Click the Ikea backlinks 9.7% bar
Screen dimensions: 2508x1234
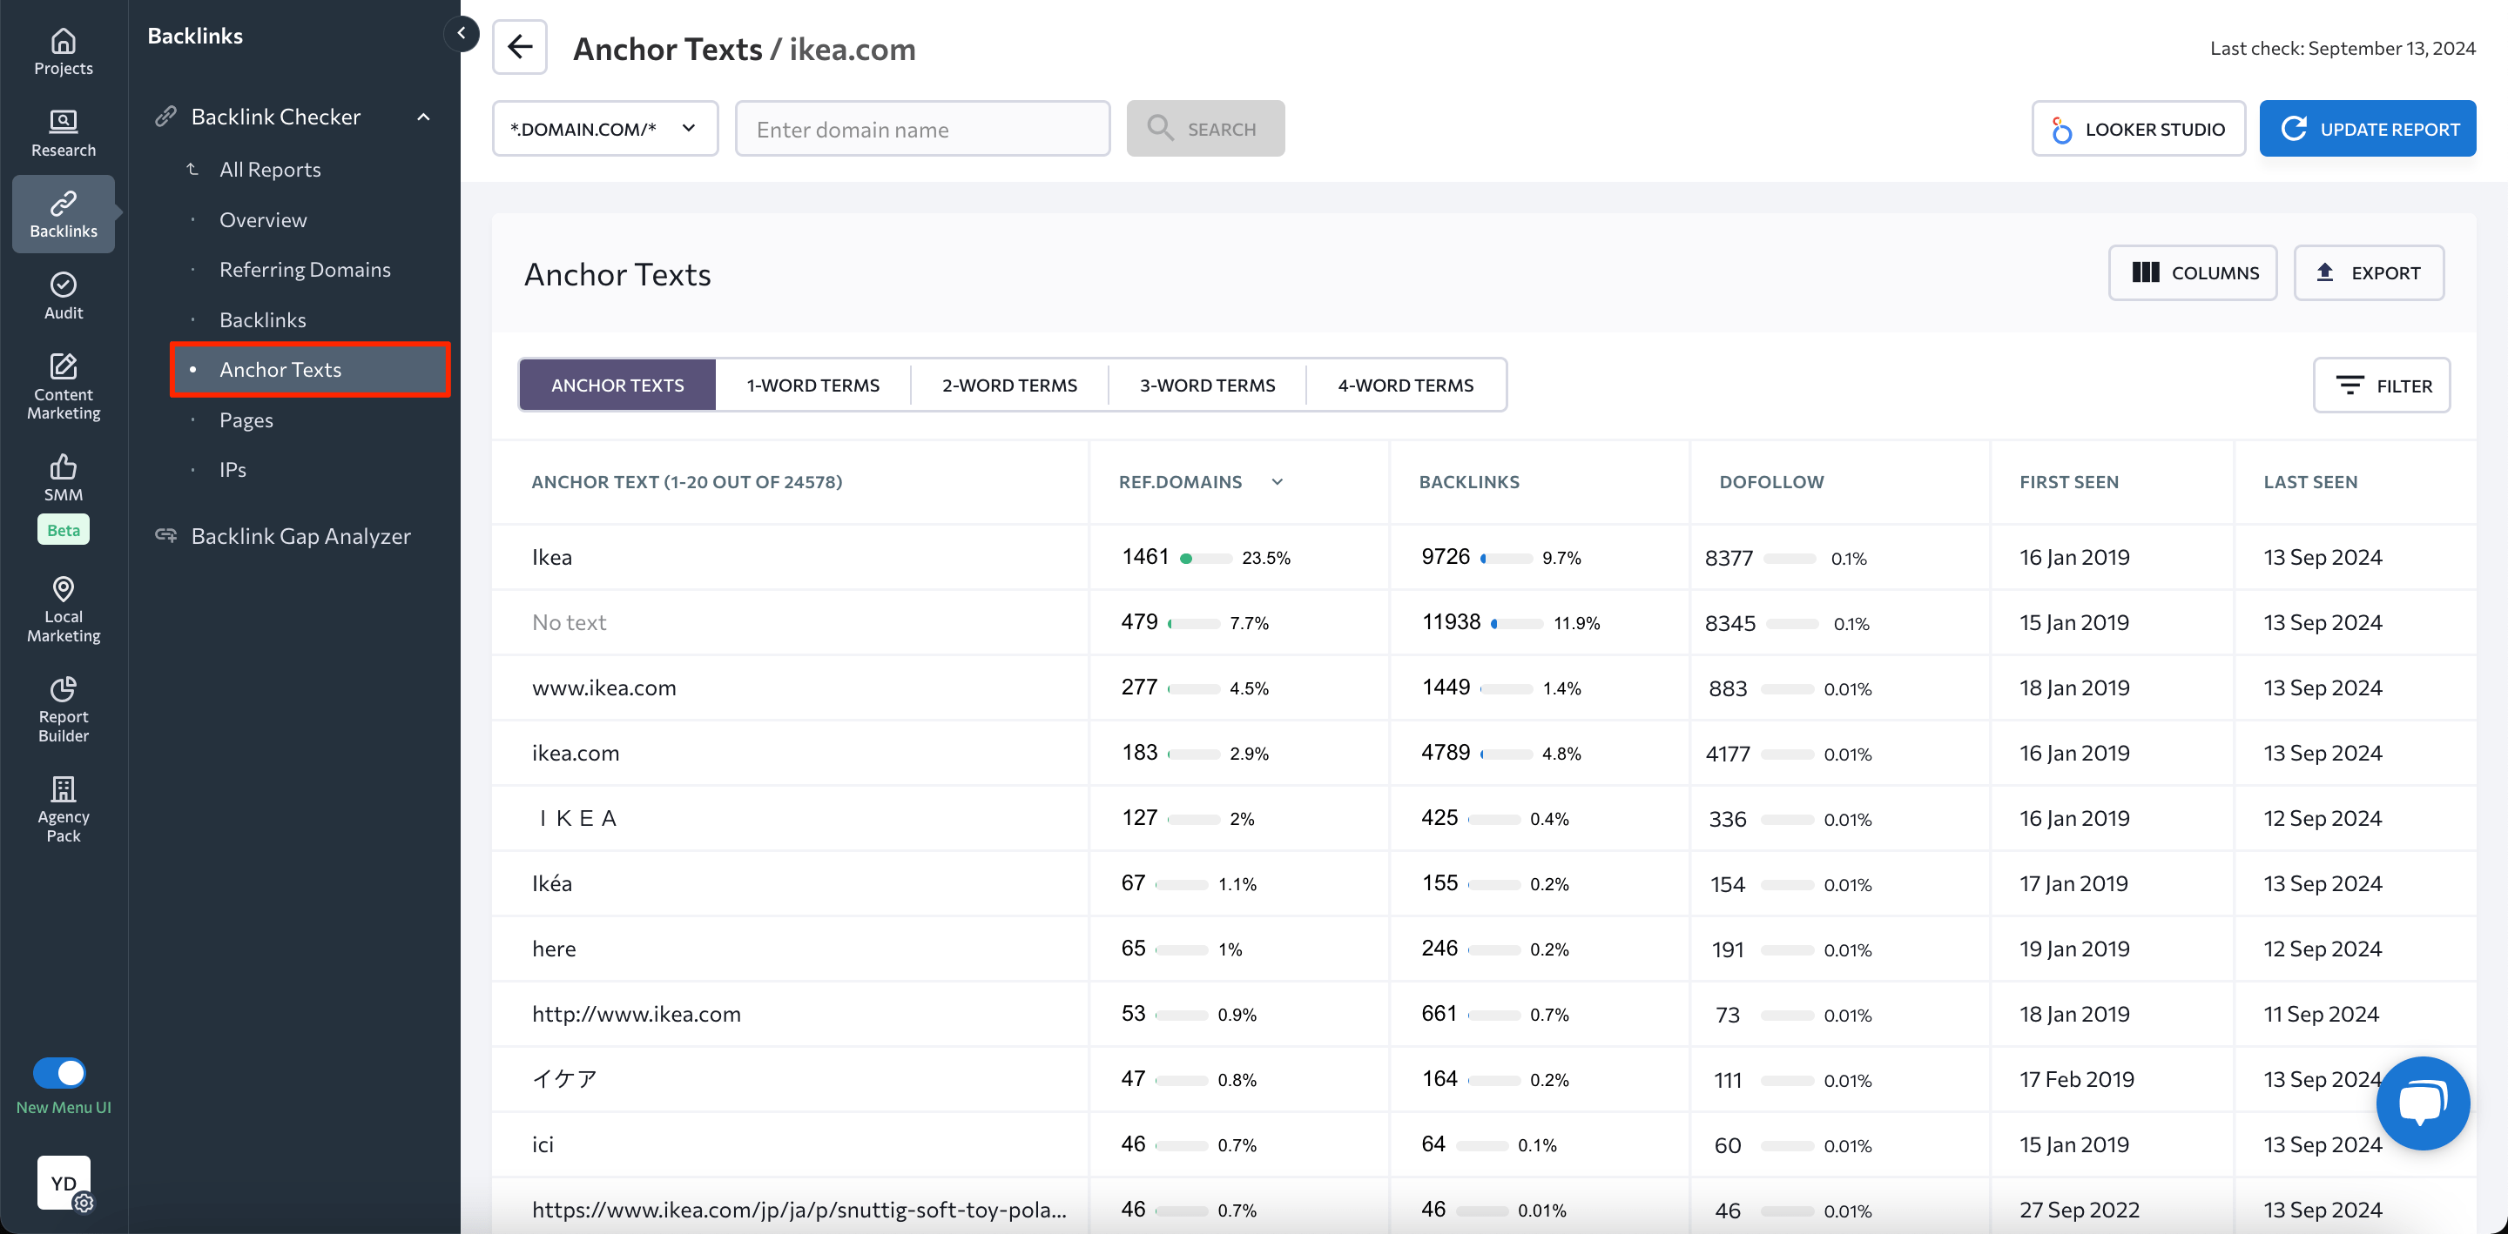(1507, 559)
